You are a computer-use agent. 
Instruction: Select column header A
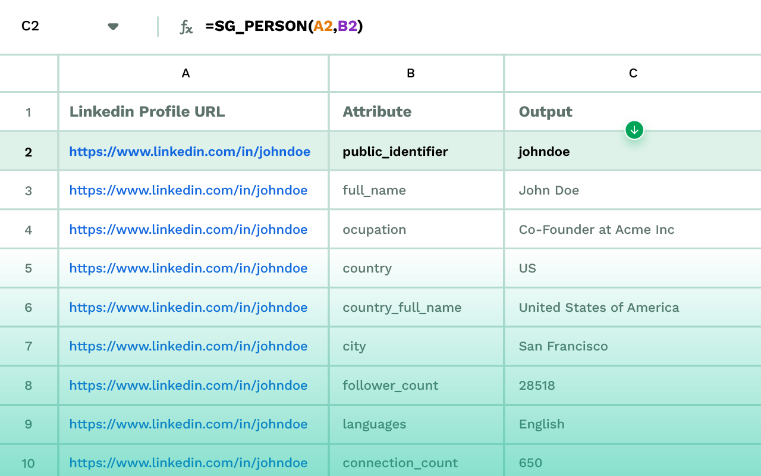[x=185, y=73]
